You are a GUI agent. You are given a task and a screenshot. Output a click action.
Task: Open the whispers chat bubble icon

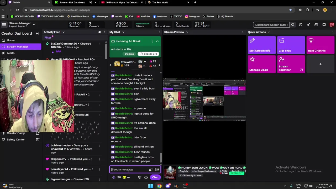(x=324, y=25)
